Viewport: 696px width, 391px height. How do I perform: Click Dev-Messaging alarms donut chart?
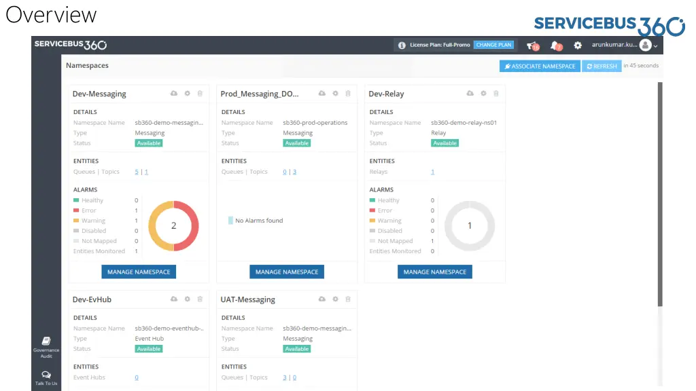pyautogui.click(x=173, y=225)
